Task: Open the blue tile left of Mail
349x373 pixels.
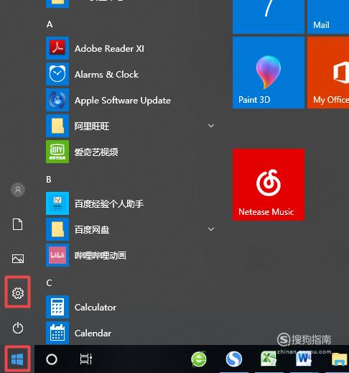Action: point(269,17)
